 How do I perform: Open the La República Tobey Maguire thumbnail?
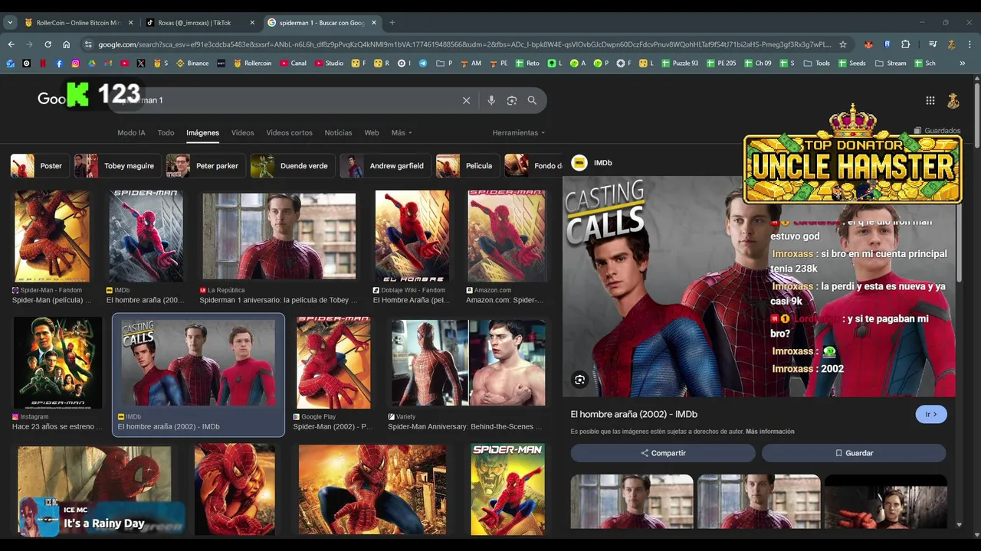pos(278,236)
